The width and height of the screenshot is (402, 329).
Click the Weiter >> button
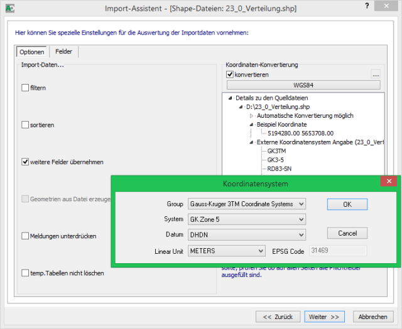tap(326, 316)
